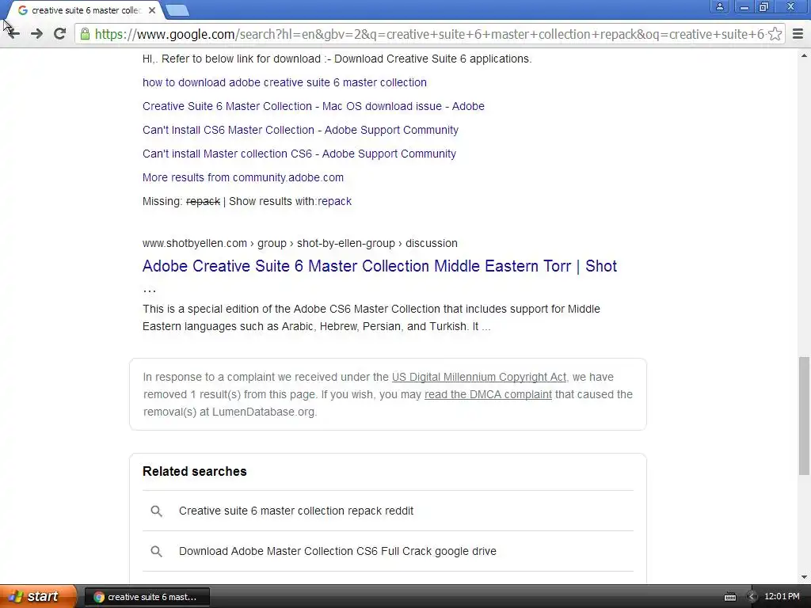The image size is (811, 608).
Task: Click the struck-through 'repack' word
Action: tap(203, 202)
